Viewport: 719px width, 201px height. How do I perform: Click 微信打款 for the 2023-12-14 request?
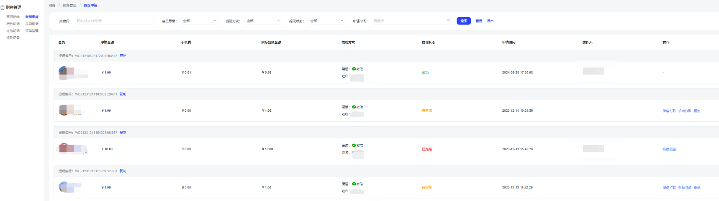click(669, 111)
